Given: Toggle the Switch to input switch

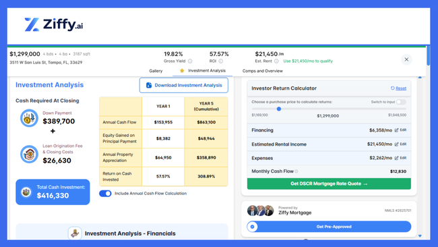Looking at the screenshot, I should point(401,102).
